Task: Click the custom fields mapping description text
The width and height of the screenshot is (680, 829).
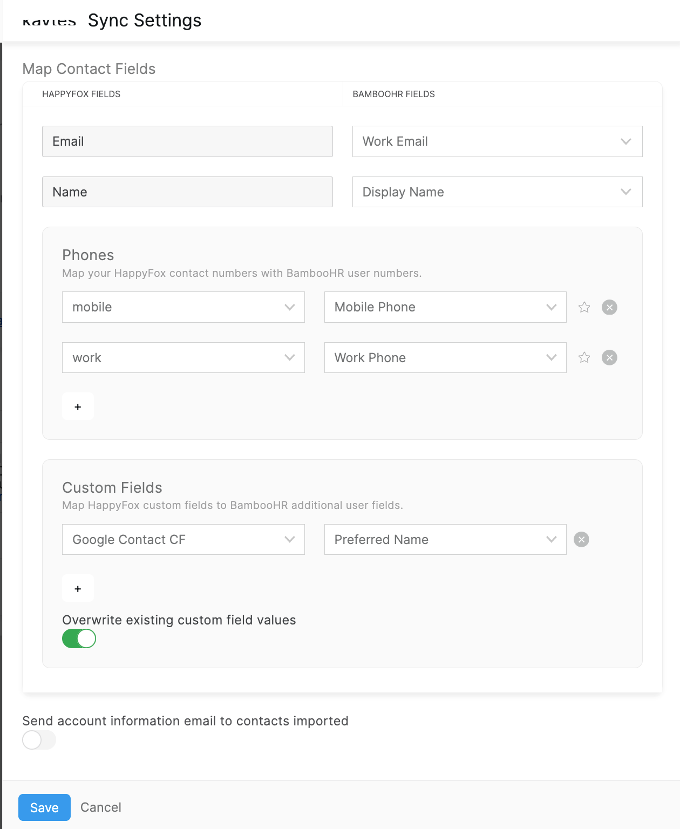Action: click(233, 505)
